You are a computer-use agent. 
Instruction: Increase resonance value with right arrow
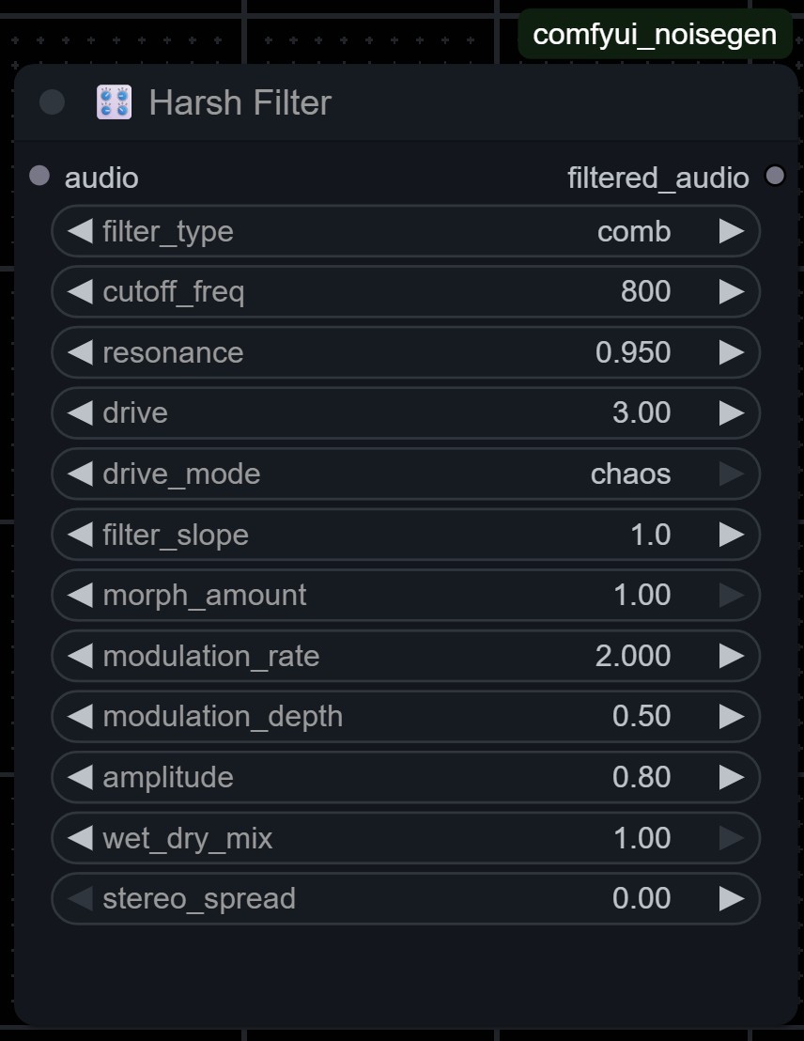(732, 352)
